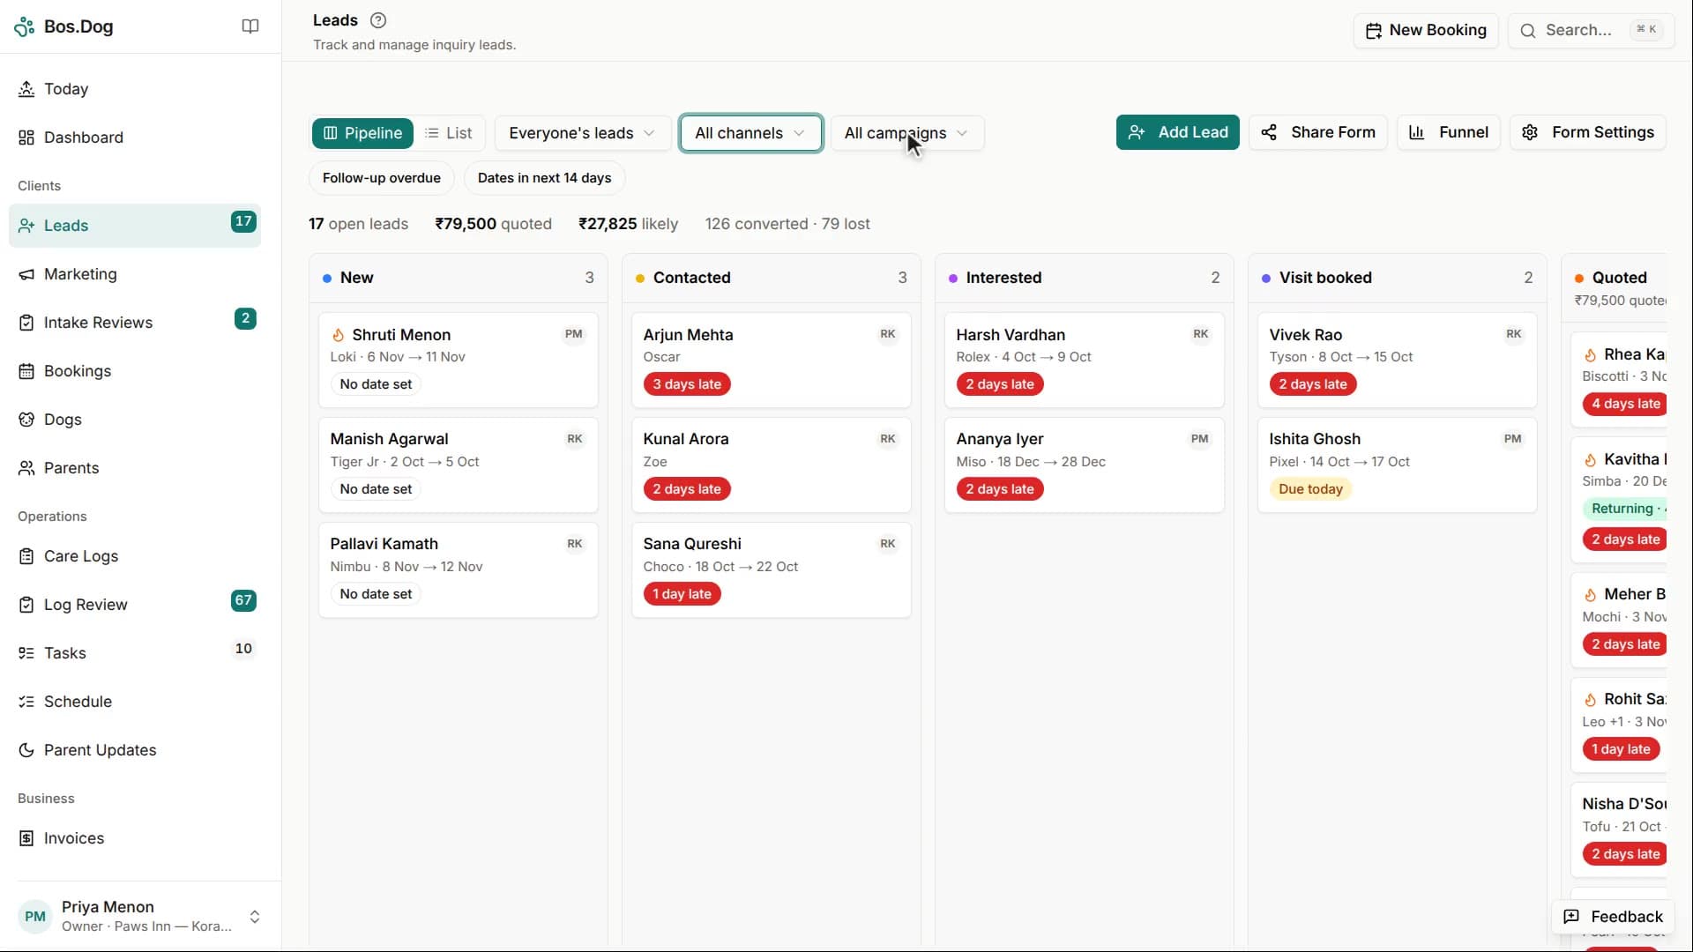The width and height of the screenshot is (1693, 952).
Task: Click Share Form button
Action: tap(1317, 132)
